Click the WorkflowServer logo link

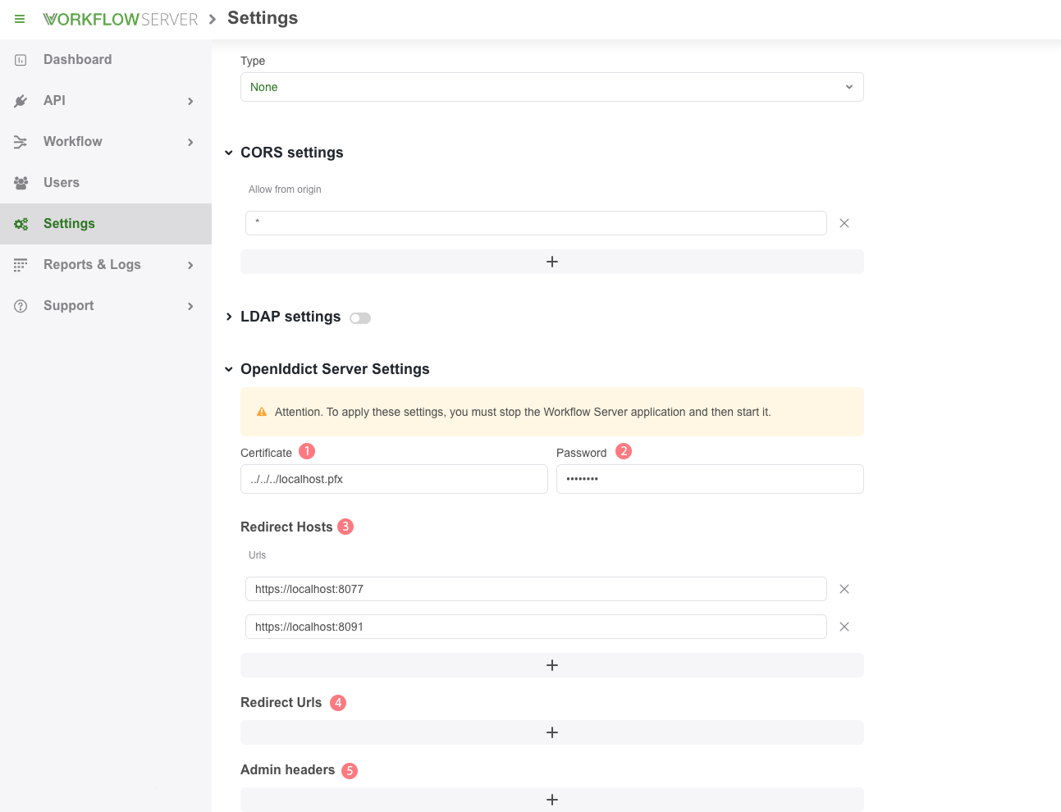(121, 20)
